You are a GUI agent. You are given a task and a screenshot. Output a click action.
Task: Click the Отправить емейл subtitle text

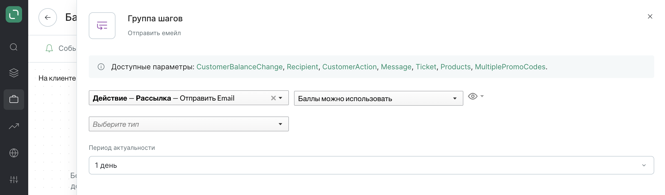pos(154,33)
